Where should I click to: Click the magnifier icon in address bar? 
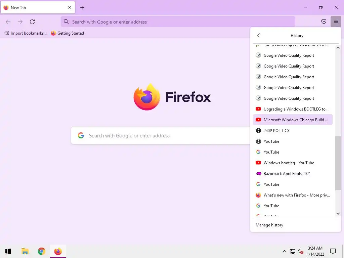pos(66,21)
